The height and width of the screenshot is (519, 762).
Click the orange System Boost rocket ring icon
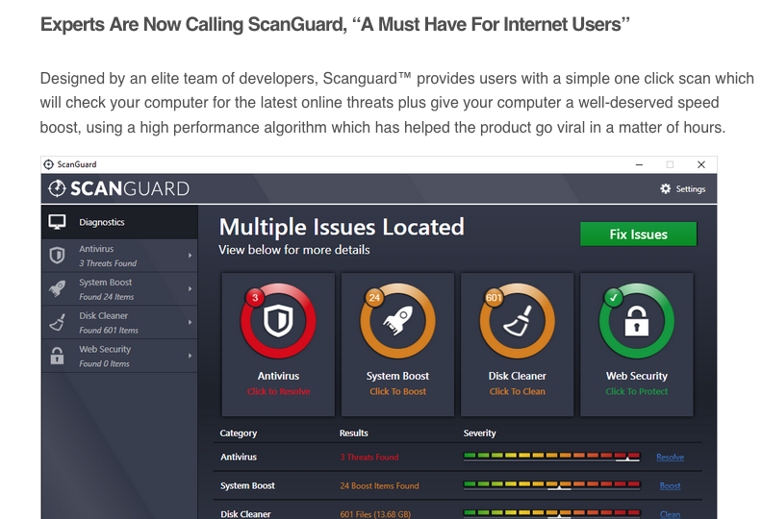(x=397, y=321)
